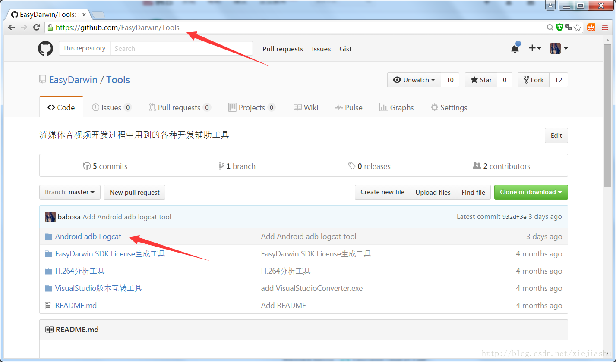Click New pull request button
The image size is (616, 362).
135,192
